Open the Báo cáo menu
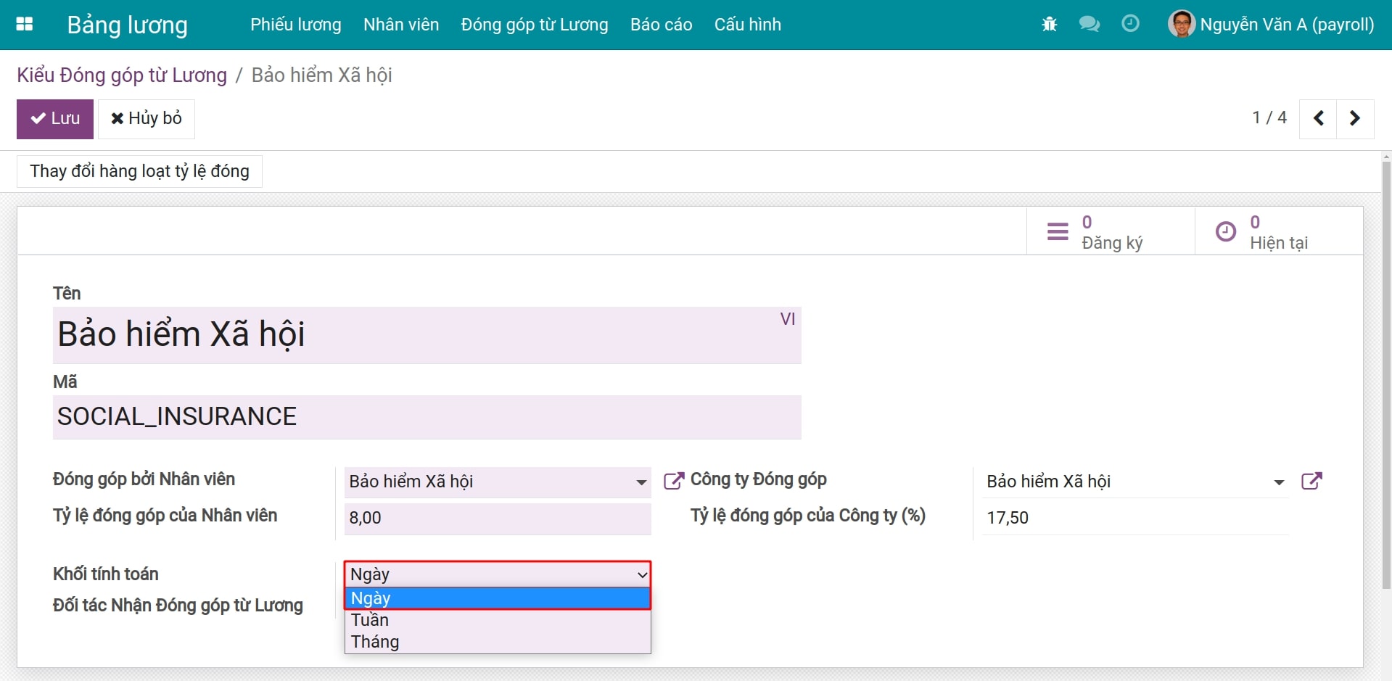Screen dimensions: 1392x681 pos(661,25)
